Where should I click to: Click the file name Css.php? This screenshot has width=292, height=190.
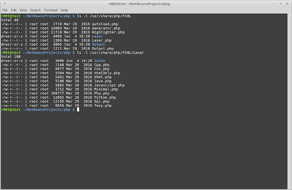102,69
